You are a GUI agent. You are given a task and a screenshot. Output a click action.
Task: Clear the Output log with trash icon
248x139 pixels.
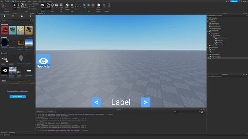(202, 112)
